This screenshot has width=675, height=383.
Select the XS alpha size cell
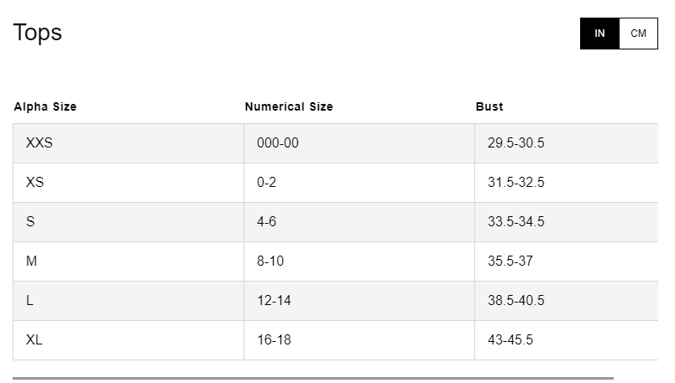(x=35, y=183)
